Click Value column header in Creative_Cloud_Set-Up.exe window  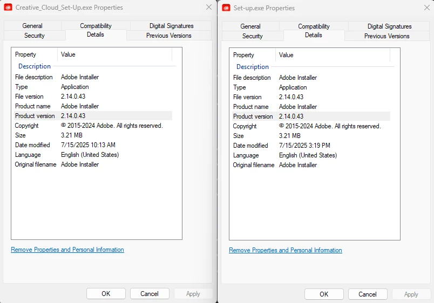(x=115, y=54)
